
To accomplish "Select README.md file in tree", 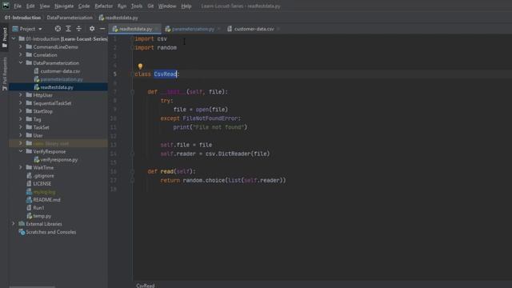I will [x=46, y=199].
